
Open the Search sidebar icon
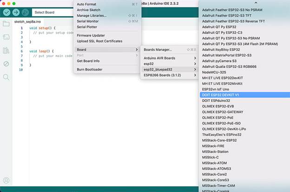click(x=6, y=77)
